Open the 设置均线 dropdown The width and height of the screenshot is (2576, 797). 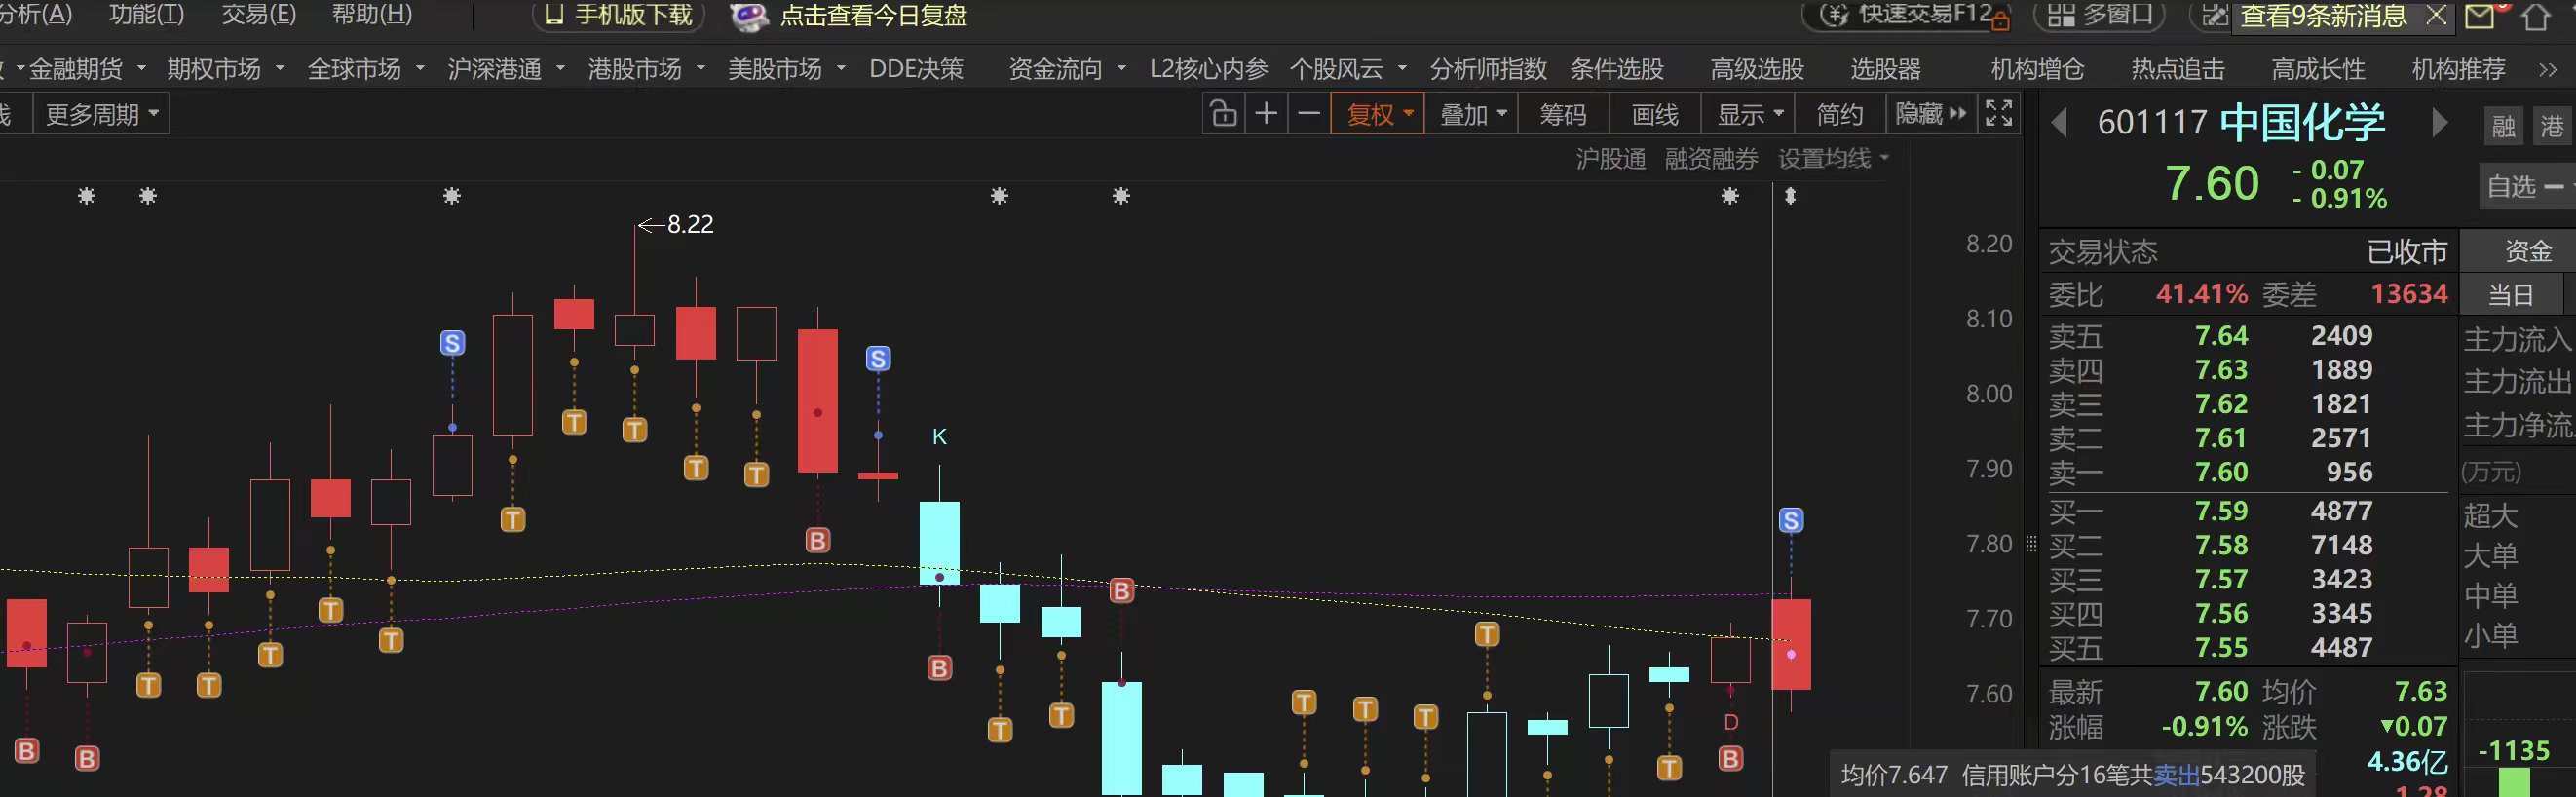pos(1833,158)
